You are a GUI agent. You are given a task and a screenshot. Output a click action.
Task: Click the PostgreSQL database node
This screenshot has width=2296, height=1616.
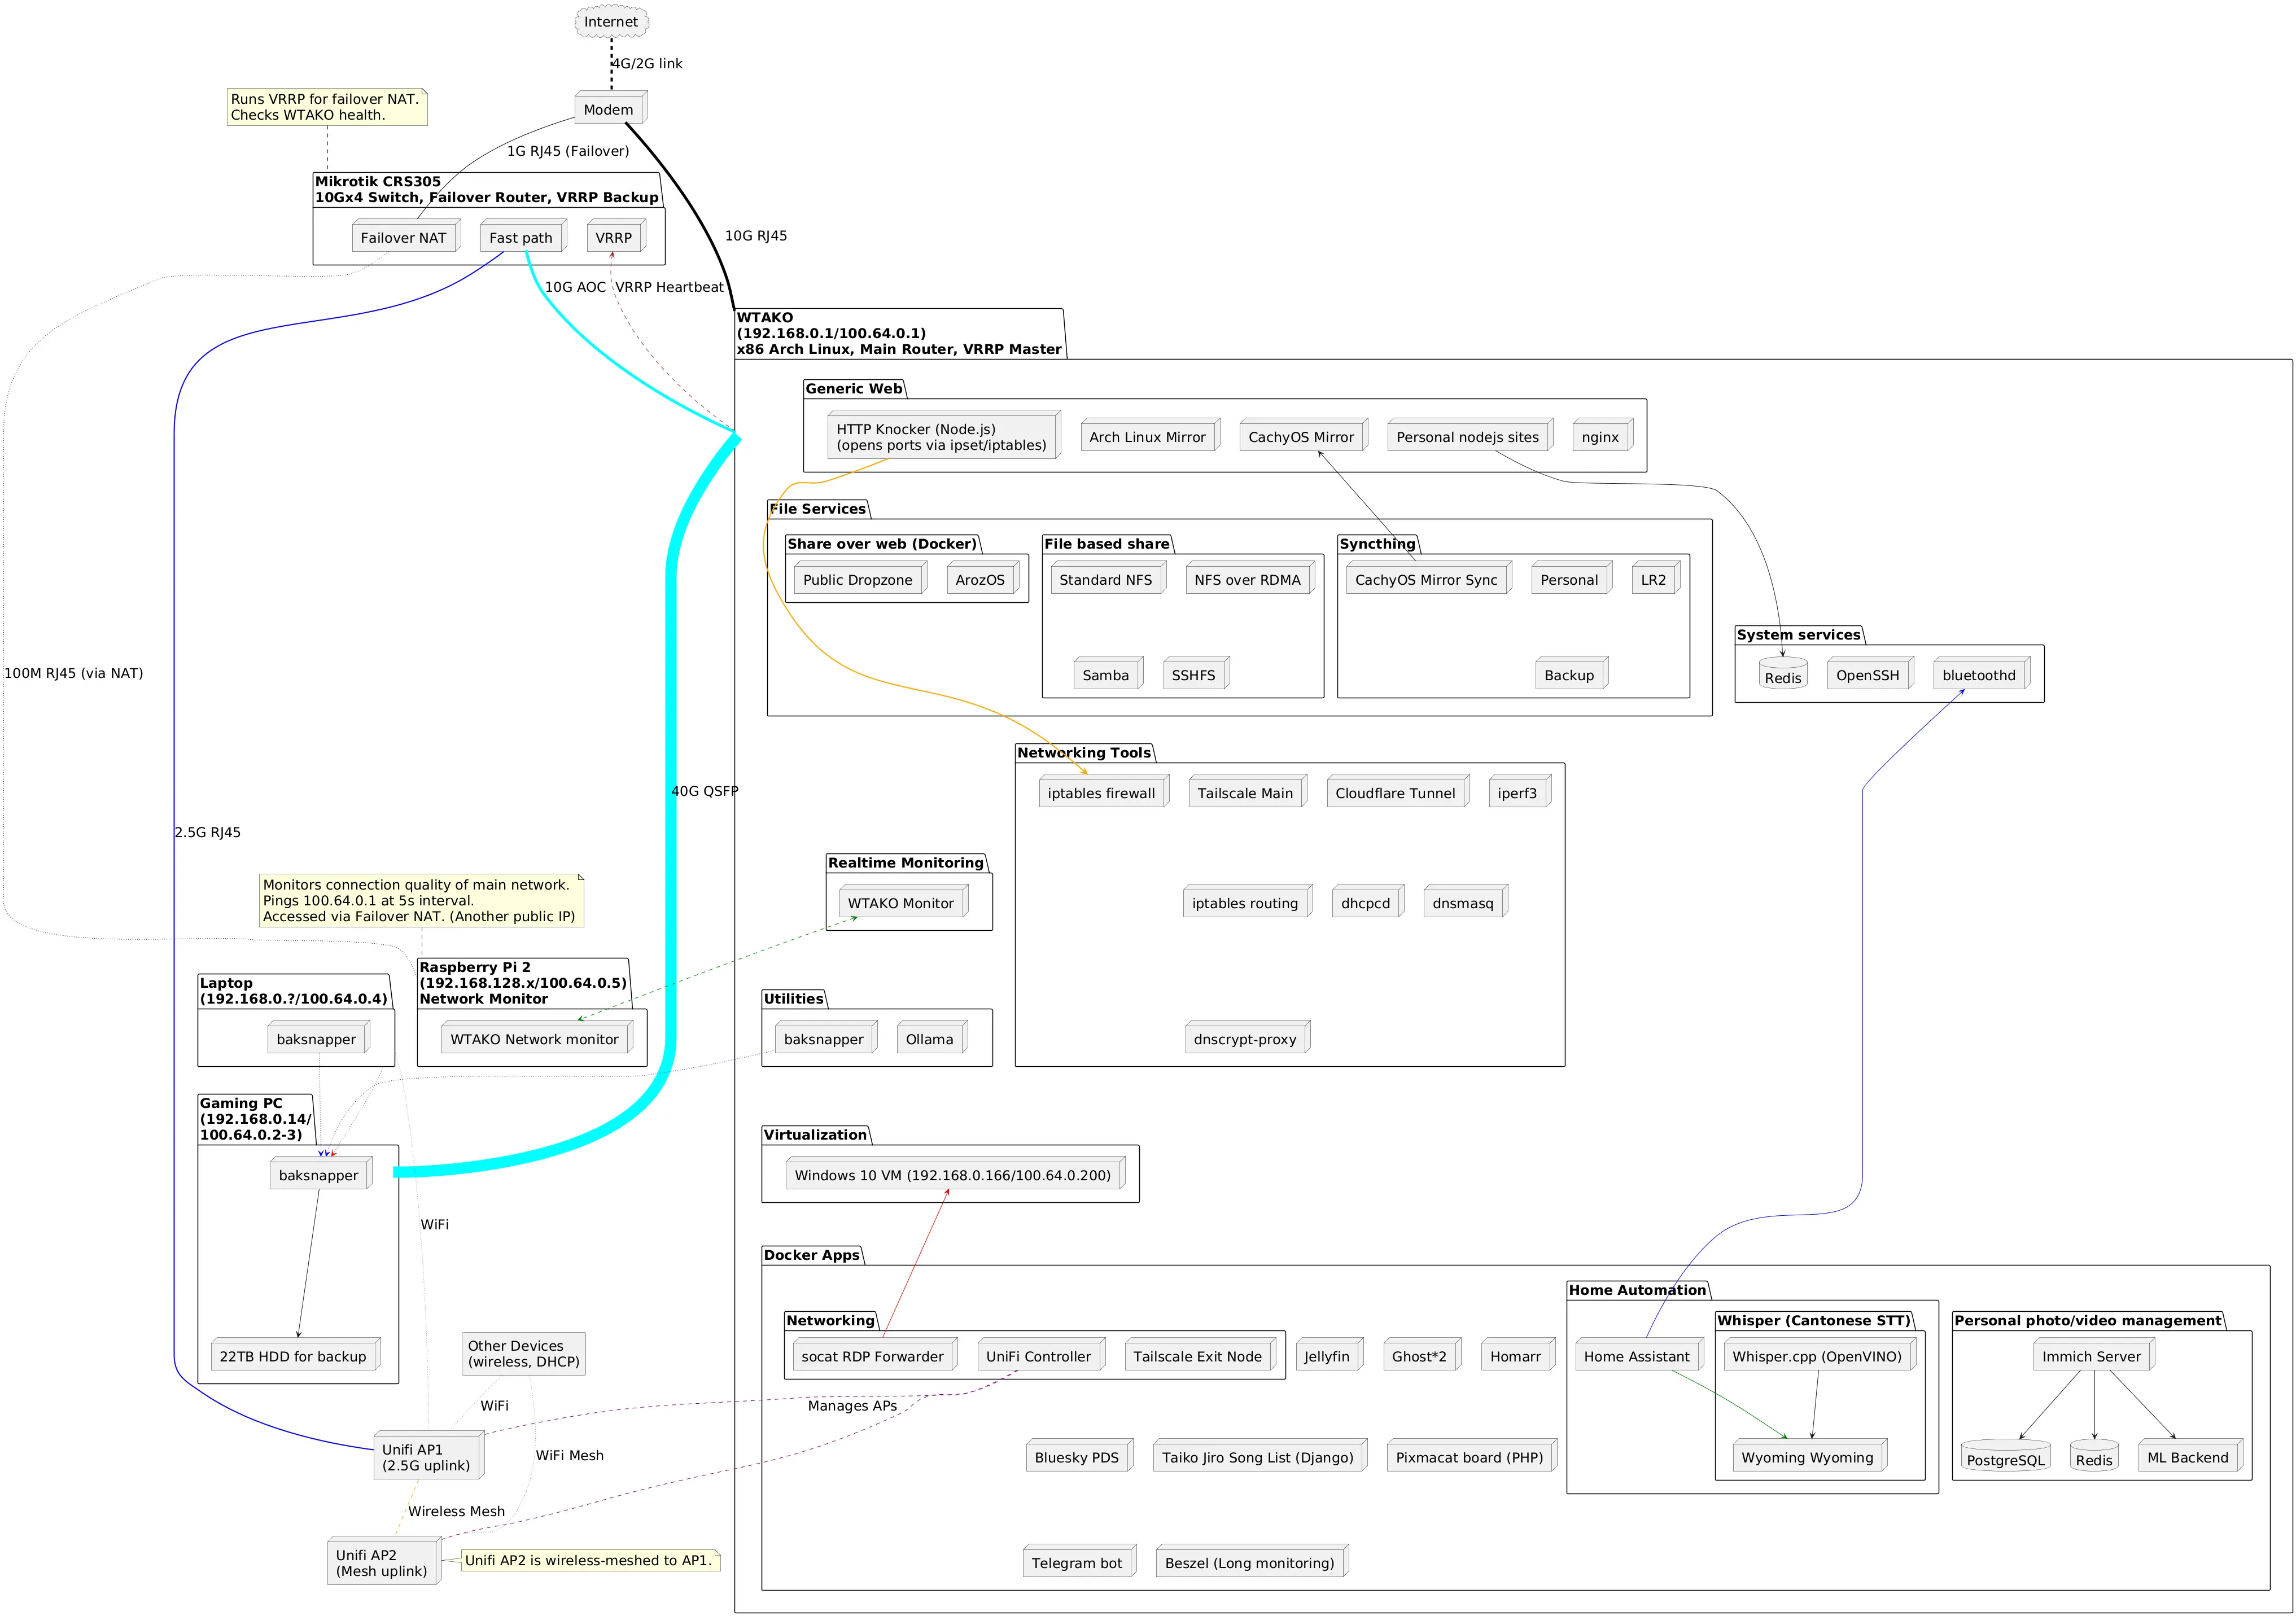click(2006, 1456)
